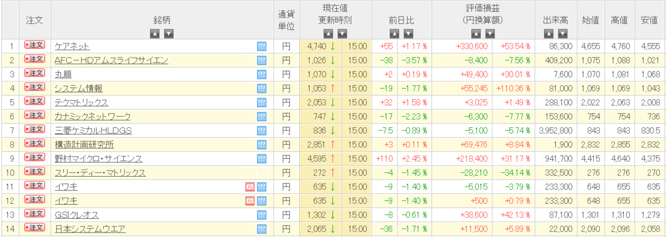Open the calendar icon for テクマトリックス

point(262,102)
